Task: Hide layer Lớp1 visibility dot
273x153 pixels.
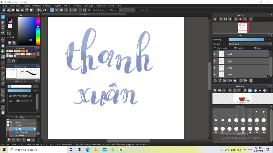Action: (x=215, y=74)
